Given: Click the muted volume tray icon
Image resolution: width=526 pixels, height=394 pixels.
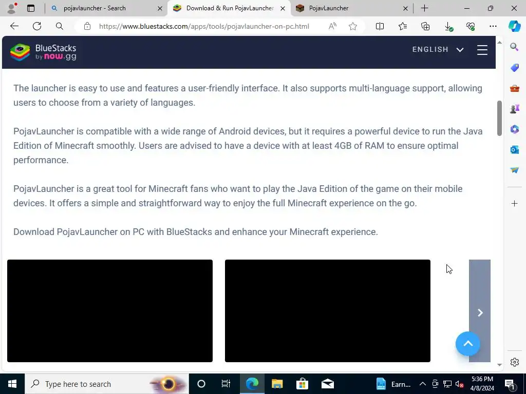Looking at the screenshot, I should click(x=459, y=384).
